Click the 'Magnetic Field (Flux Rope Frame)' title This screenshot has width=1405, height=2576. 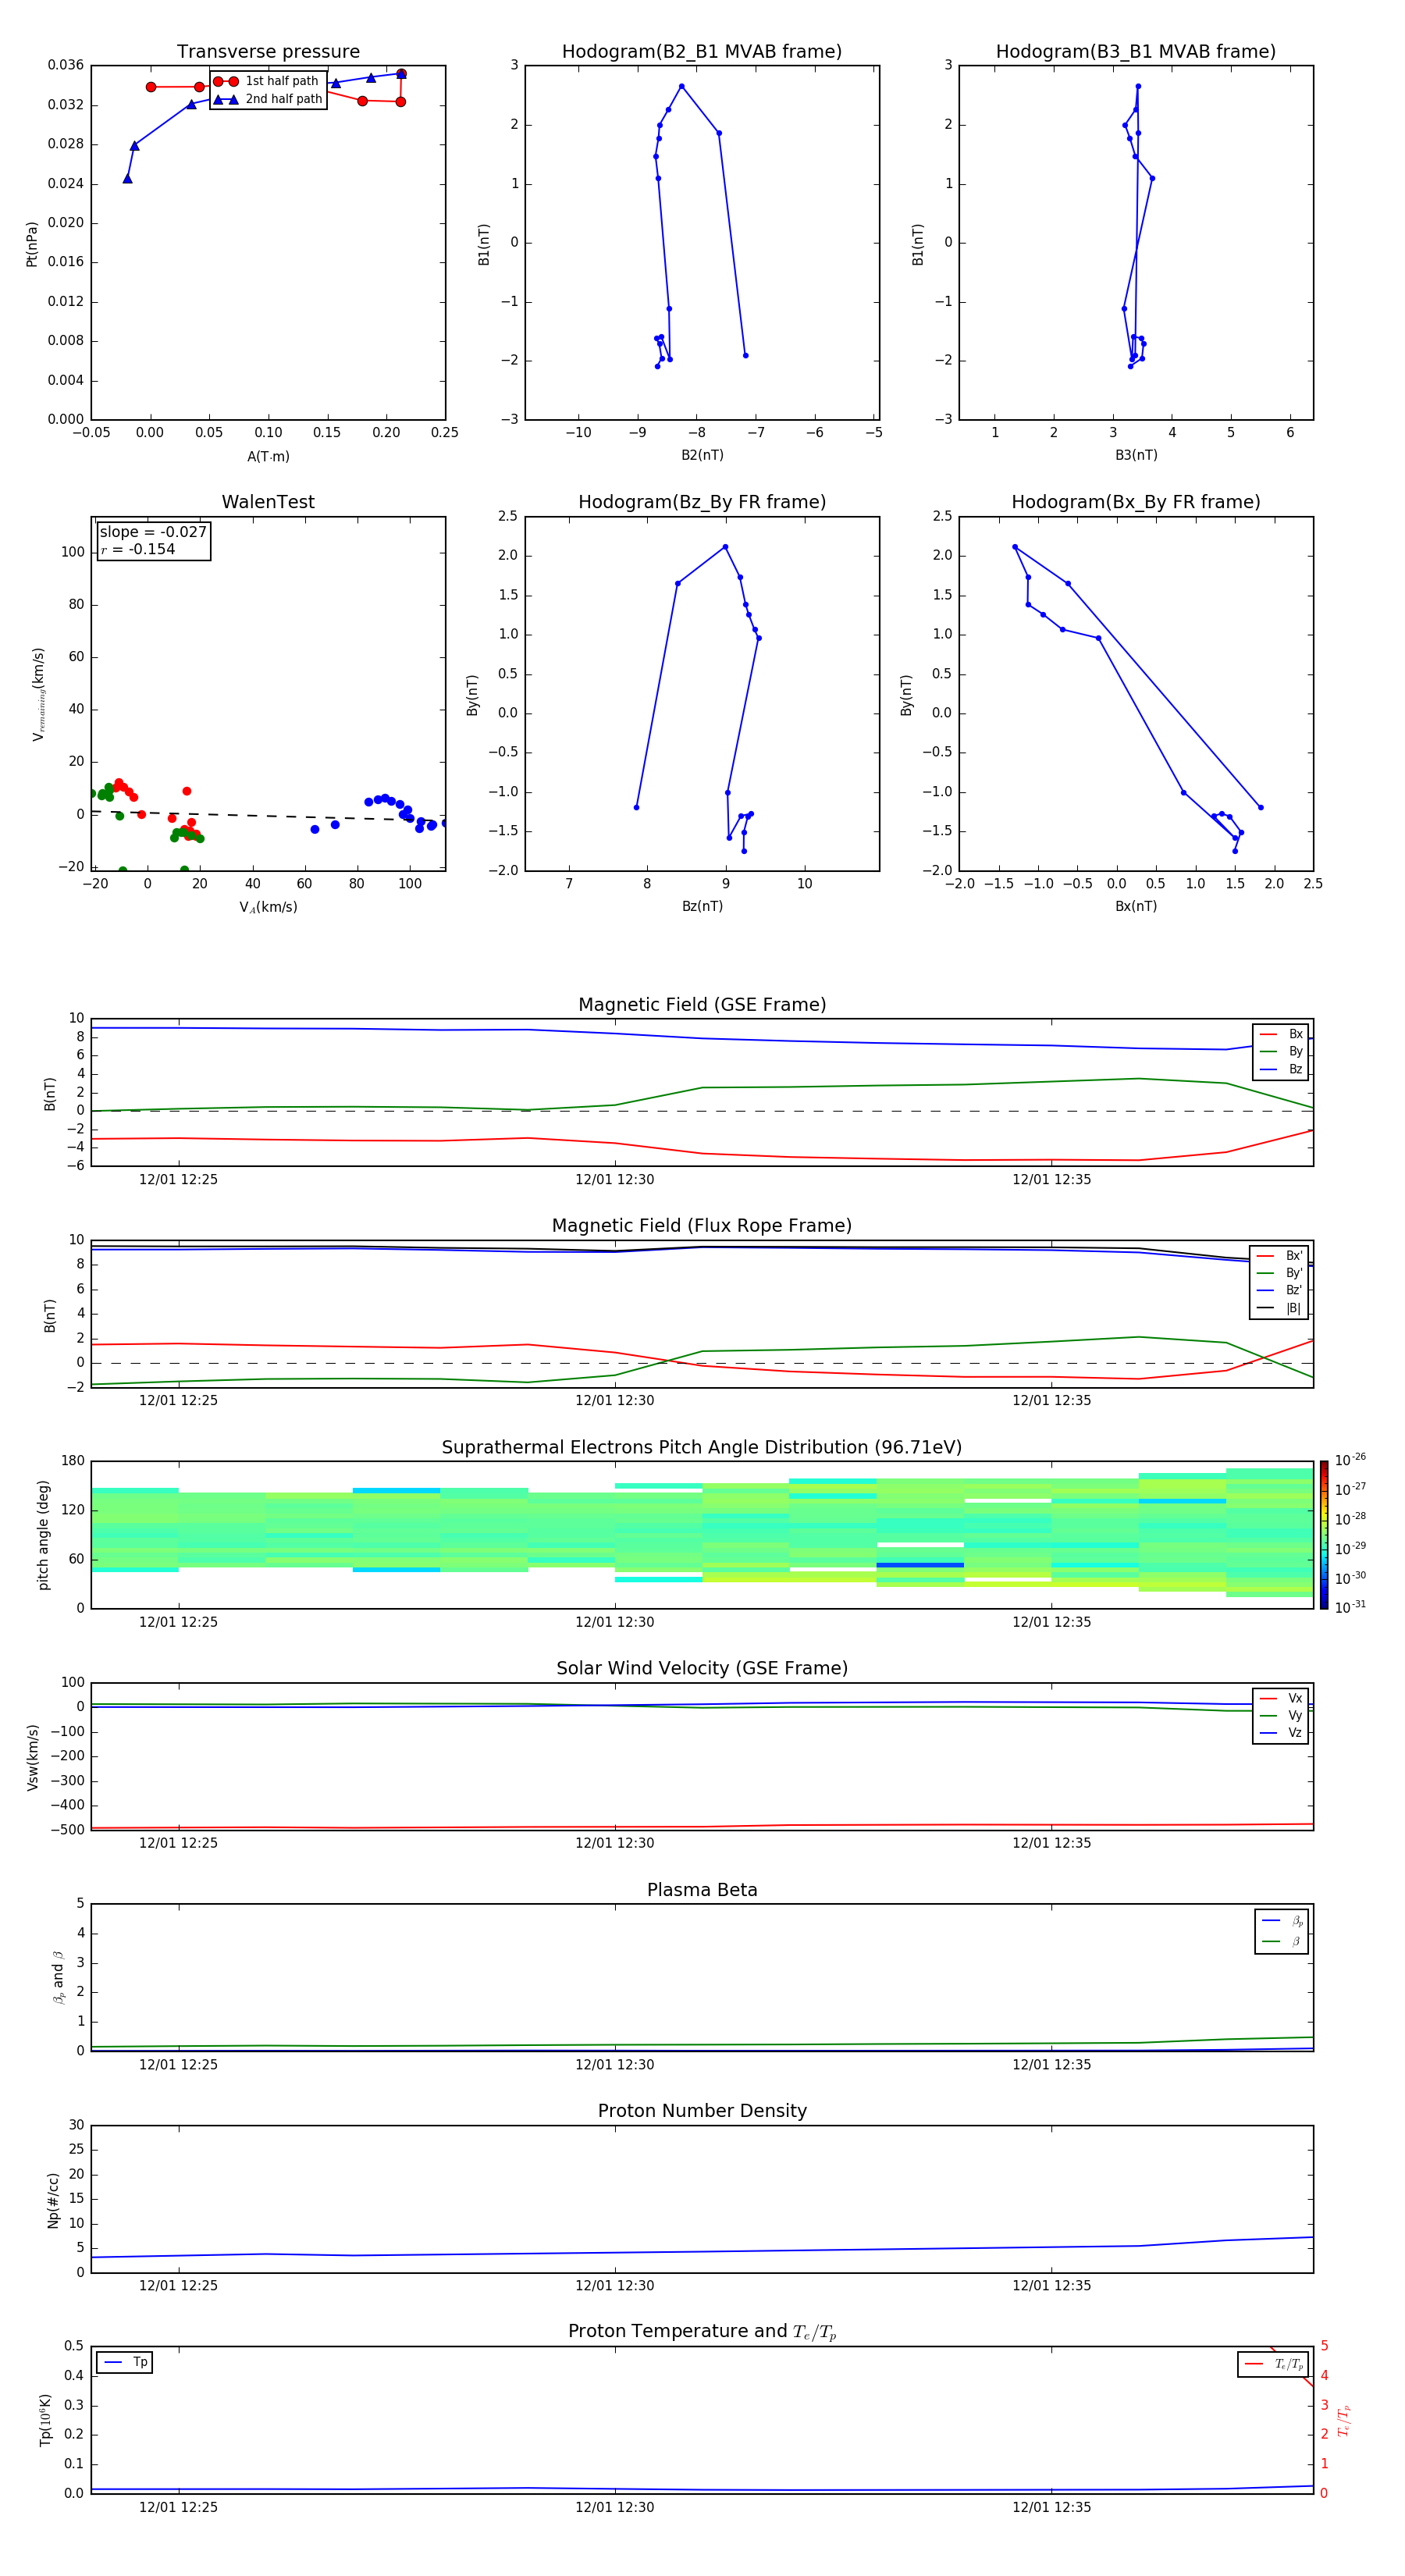coord(702,1226)
